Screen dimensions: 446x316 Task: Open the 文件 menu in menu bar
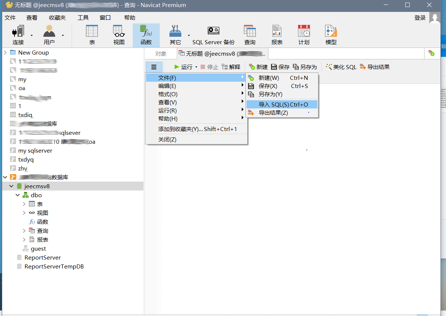point(10,17)
